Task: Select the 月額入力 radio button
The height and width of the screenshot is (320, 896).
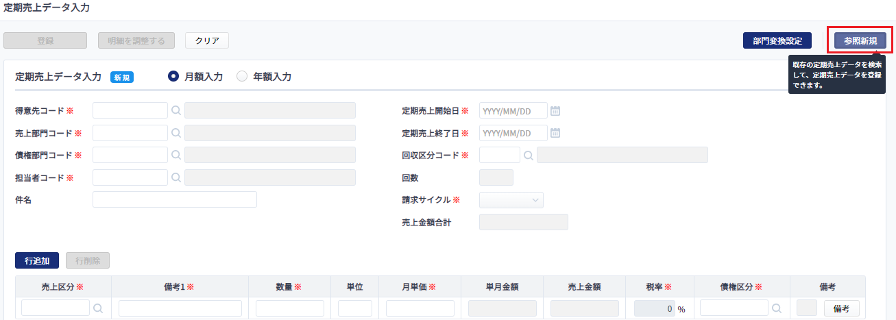Action: [x=173, y=77]
